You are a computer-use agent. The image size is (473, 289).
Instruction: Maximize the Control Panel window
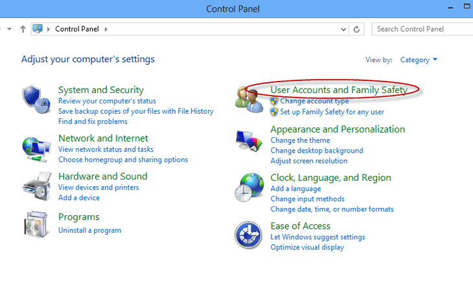pos(467,6)
